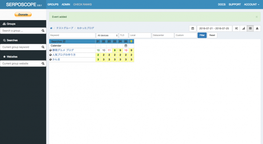Sort by the Searches column header
The height and width of the screenshot is (144, 263).
pos(58,41)
